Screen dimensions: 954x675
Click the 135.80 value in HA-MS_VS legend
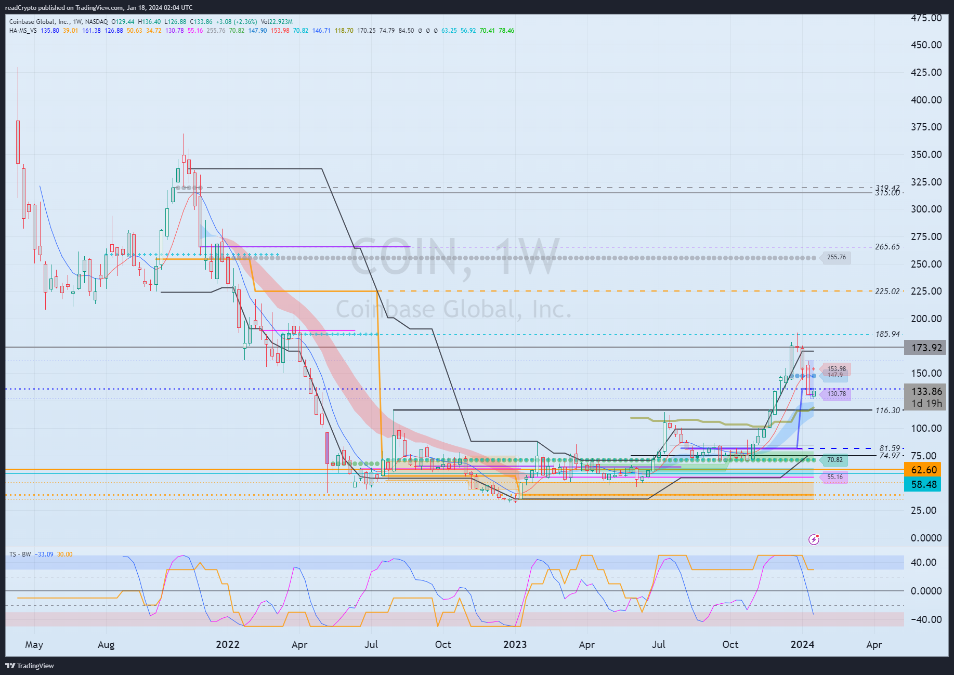[x=50, y=31]
